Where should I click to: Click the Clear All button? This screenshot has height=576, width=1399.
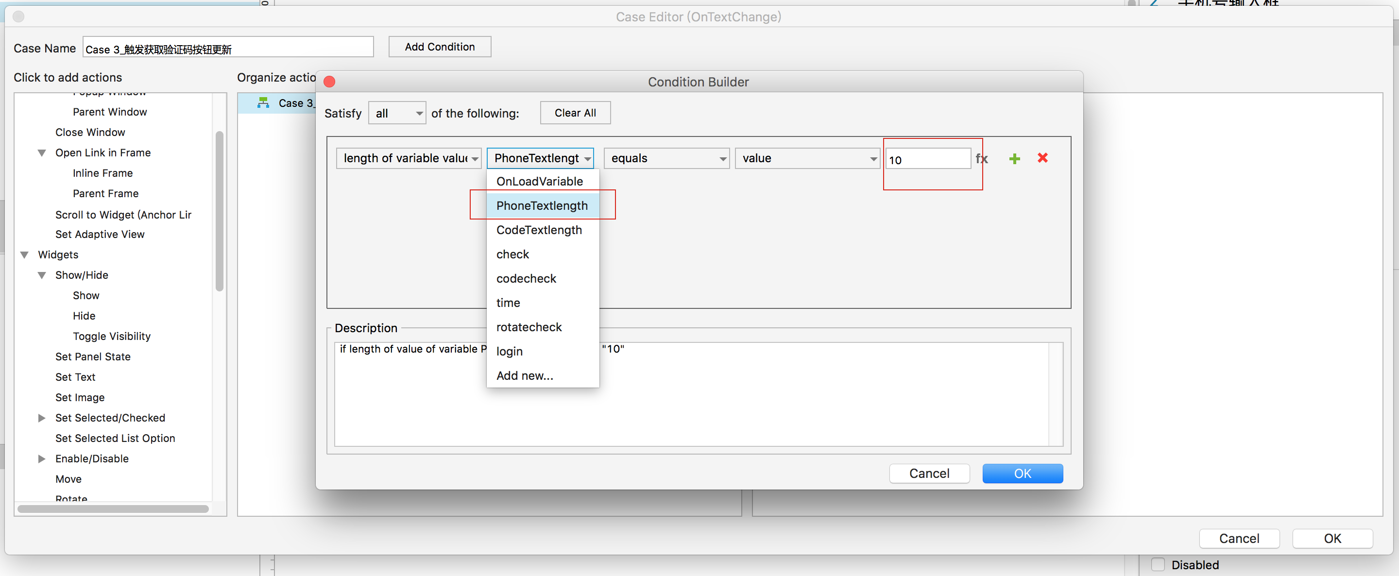pyautogui.click(x=575, y=113)
